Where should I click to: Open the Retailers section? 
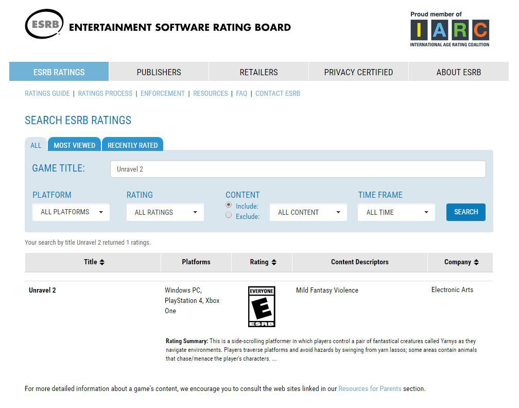(259, 72)
